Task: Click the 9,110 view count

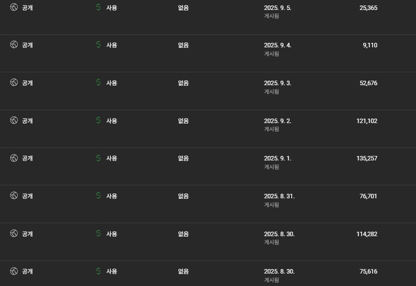Action: tap(370, 45)
